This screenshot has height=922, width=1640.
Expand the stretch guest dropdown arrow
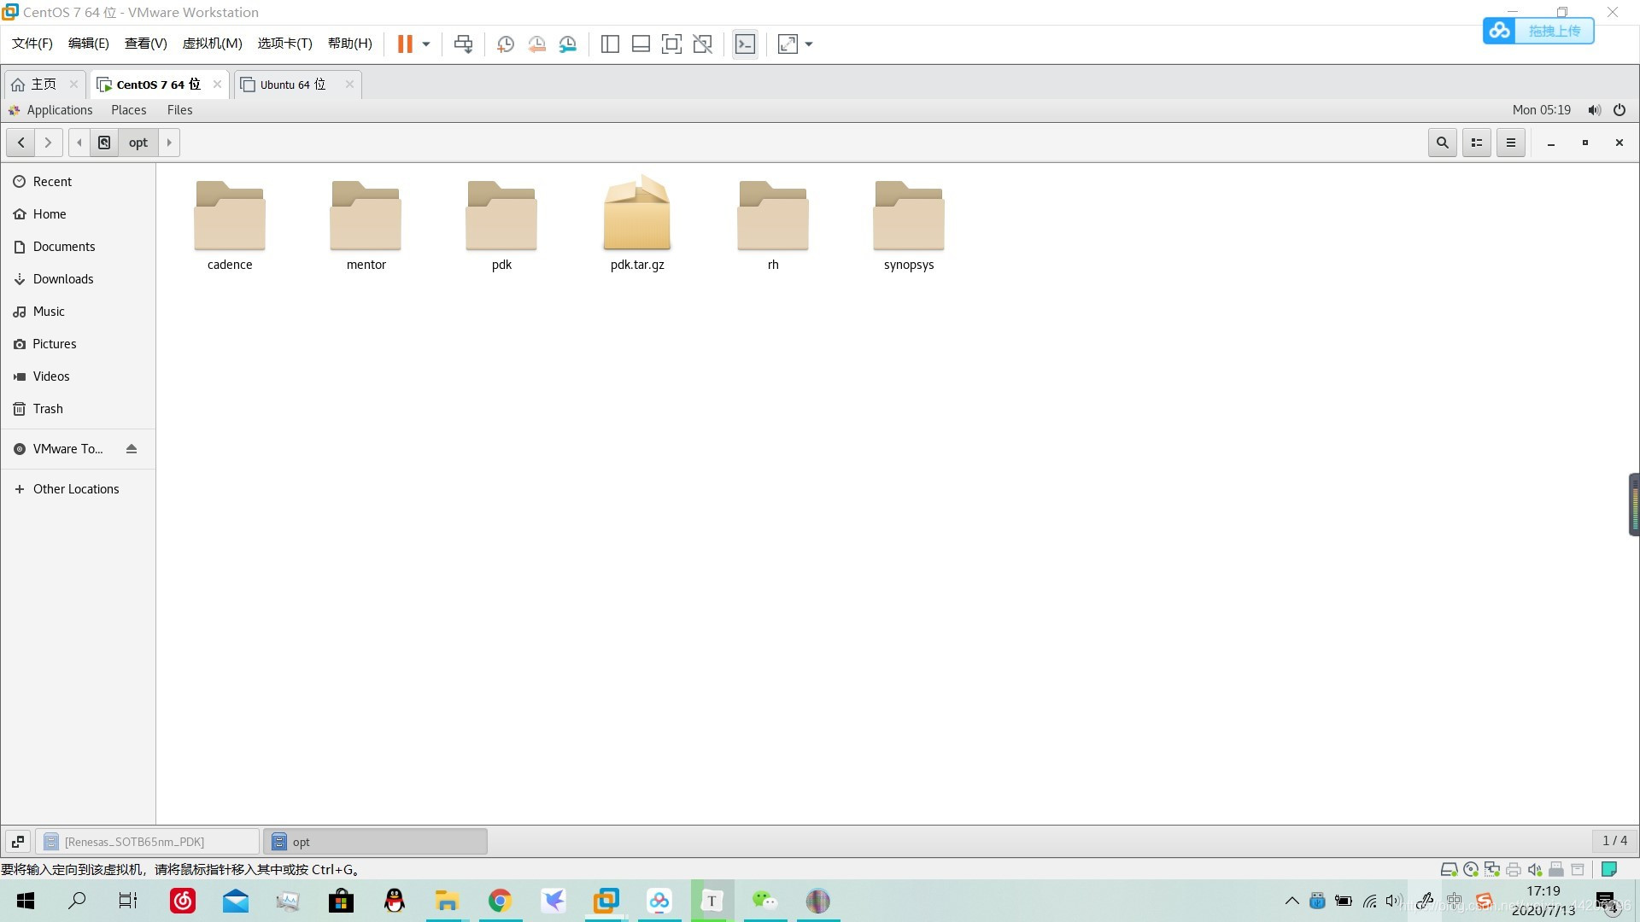(809, 44)
